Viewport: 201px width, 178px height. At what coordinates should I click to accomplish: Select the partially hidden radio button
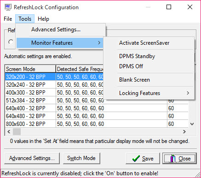click(11, 42)
